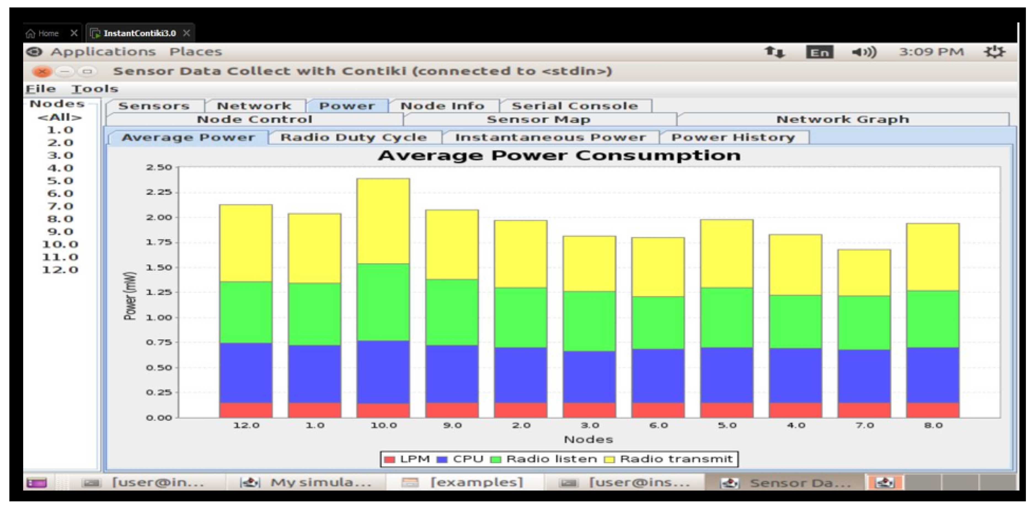The width and height of the screenshot is (1035, 511).
Task: Open the Instantaneous Power tab
Action: click(x=550, y=137)
